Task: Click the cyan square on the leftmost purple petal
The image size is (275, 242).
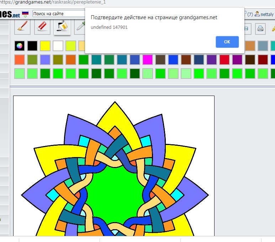Action: [53, 195]
